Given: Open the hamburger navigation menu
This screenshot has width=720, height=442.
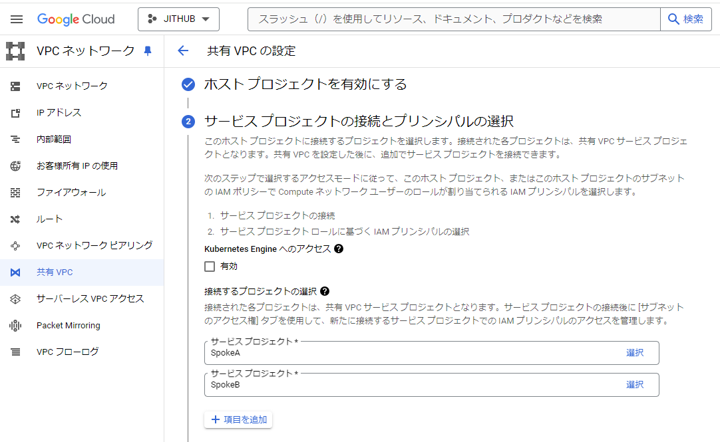Looking at the screenshot, I should [17, 19].
